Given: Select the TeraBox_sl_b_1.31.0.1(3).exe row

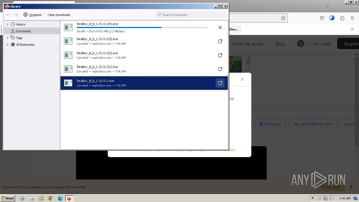Looking at the screenshot, I should point(144,41).
